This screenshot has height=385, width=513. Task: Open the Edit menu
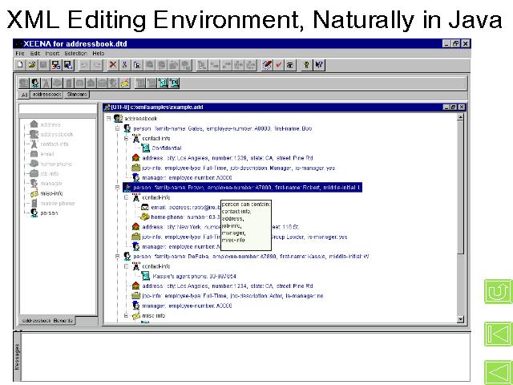35,53
